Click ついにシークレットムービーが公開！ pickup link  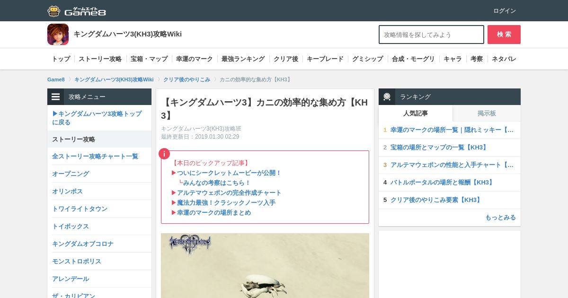(x=229, y=173)
